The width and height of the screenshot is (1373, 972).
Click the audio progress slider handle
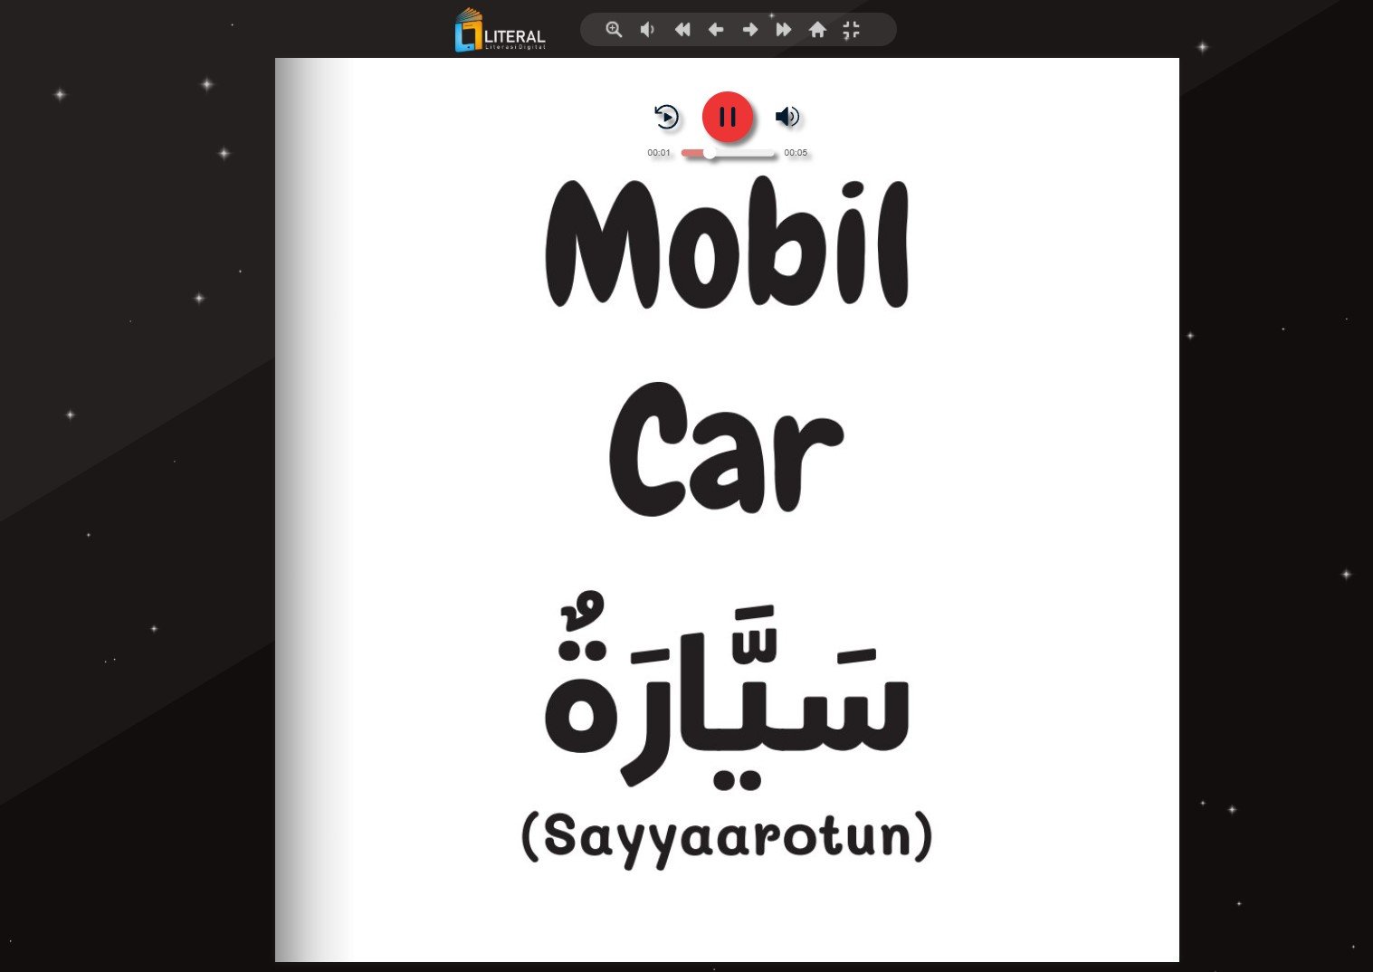coord(710,153)
